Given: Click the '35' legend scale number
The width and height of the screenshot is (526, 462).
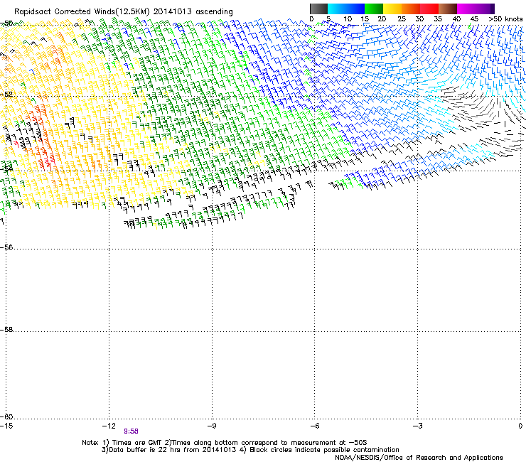Looking at the screenshot, I should (x=438, y=19).
